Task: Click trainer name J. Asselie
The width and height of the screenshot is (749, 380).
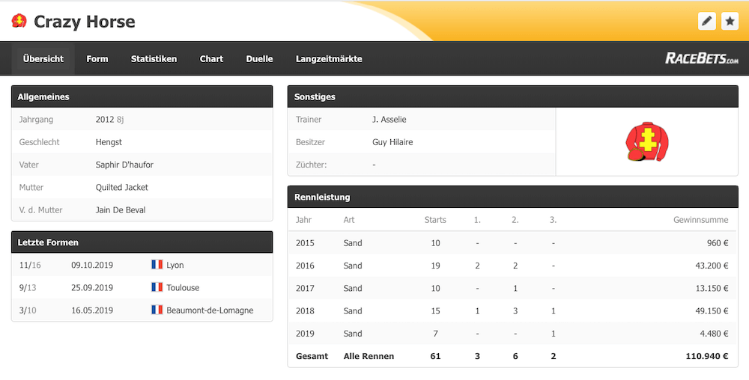Action: (389, 119)
